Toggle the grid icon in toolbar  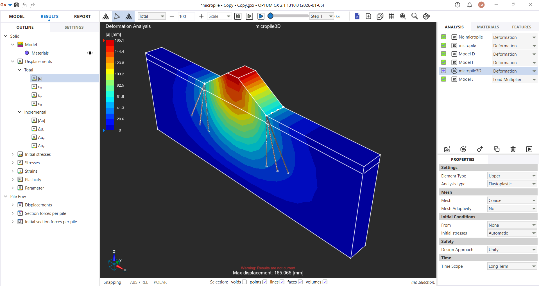pos(391,16)
